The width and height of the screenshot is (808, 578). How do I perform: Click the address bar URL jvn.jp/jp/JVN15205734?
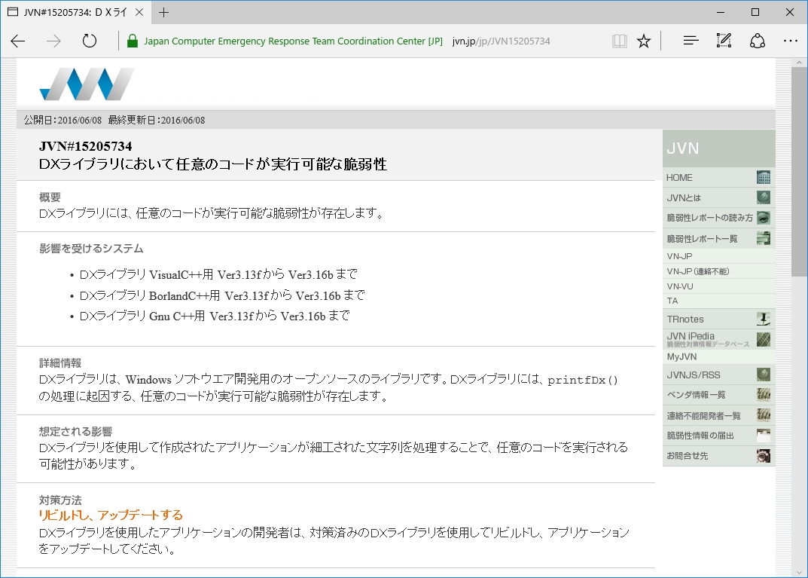[501, 41]
